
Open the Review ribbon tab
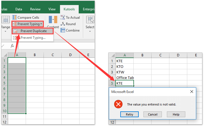(35, 9)
